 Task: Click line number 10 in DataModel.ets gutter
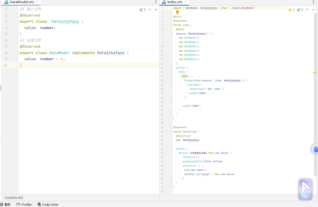5,65
